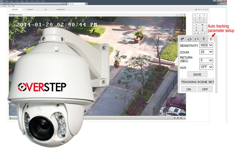This screenshot has width=236, height=150.
Task: Capture a snapshot with camera icon
Action: (x=178, y=118)
